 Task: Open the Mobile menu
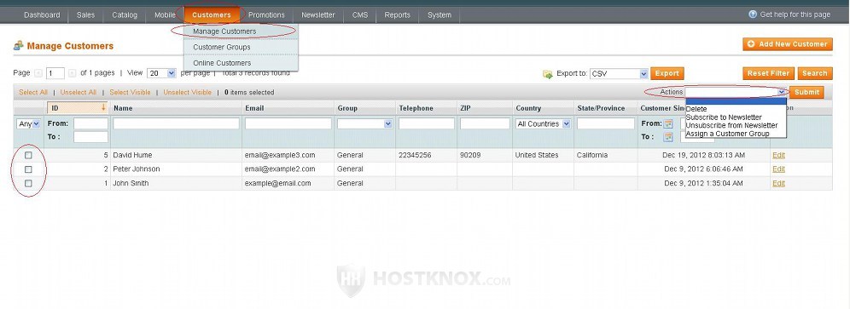point(165,15)
